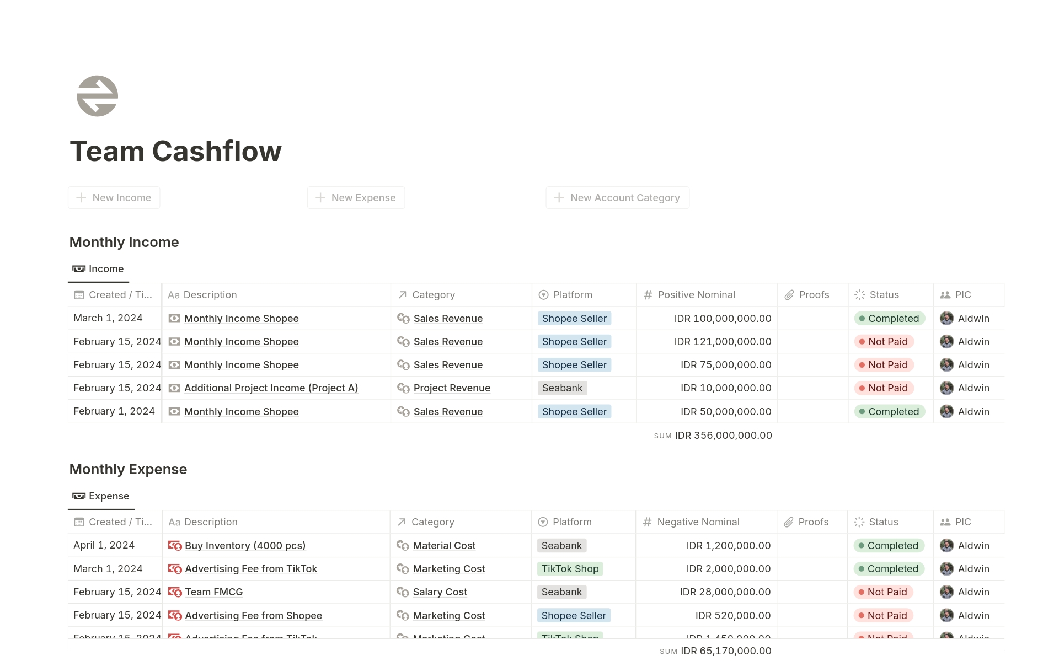Click the New Expense icon button

pos(320,196)
